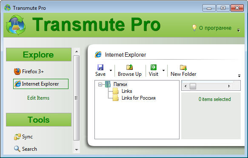248x158 pixels.
Task: Maximize the Transmute Pro window
Action: (223, 8)
